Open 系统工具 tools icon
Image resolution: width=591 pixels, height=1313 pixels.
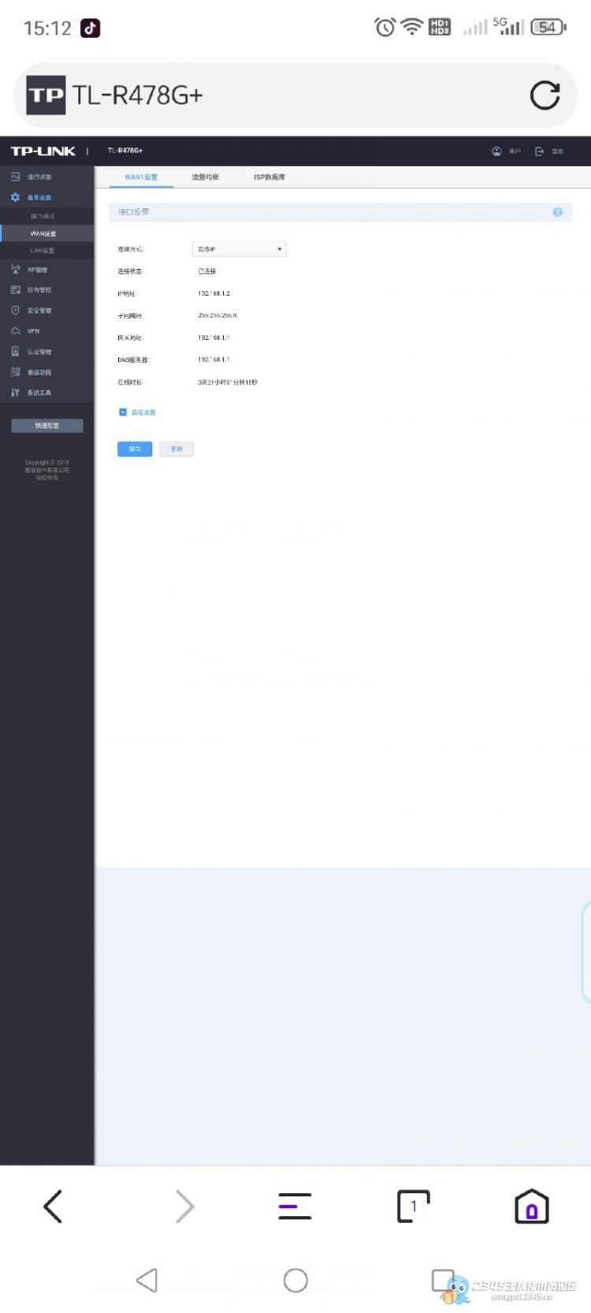click(x=15, y=393)
